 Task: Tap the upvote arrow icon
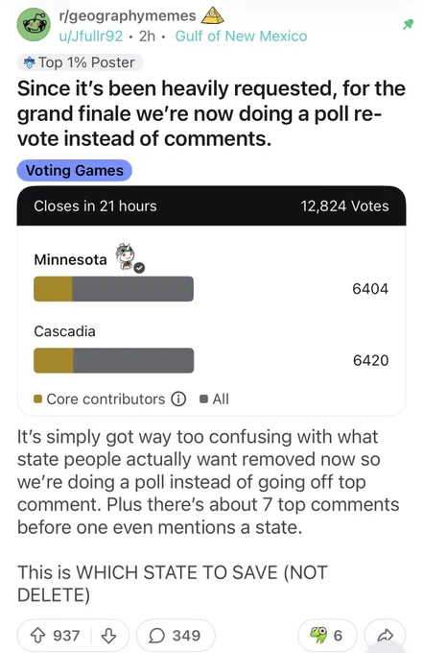(37, 636)
